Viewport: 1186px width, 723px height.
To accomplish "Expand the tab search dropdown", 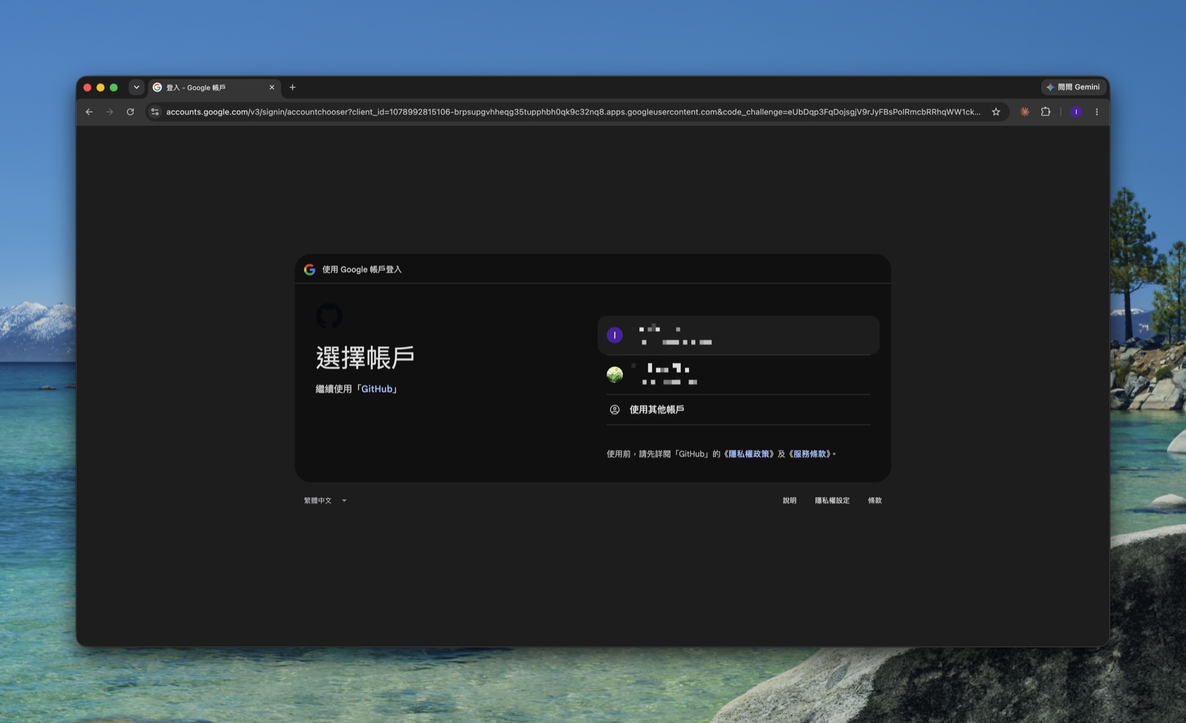I will (x=136, y=87).
